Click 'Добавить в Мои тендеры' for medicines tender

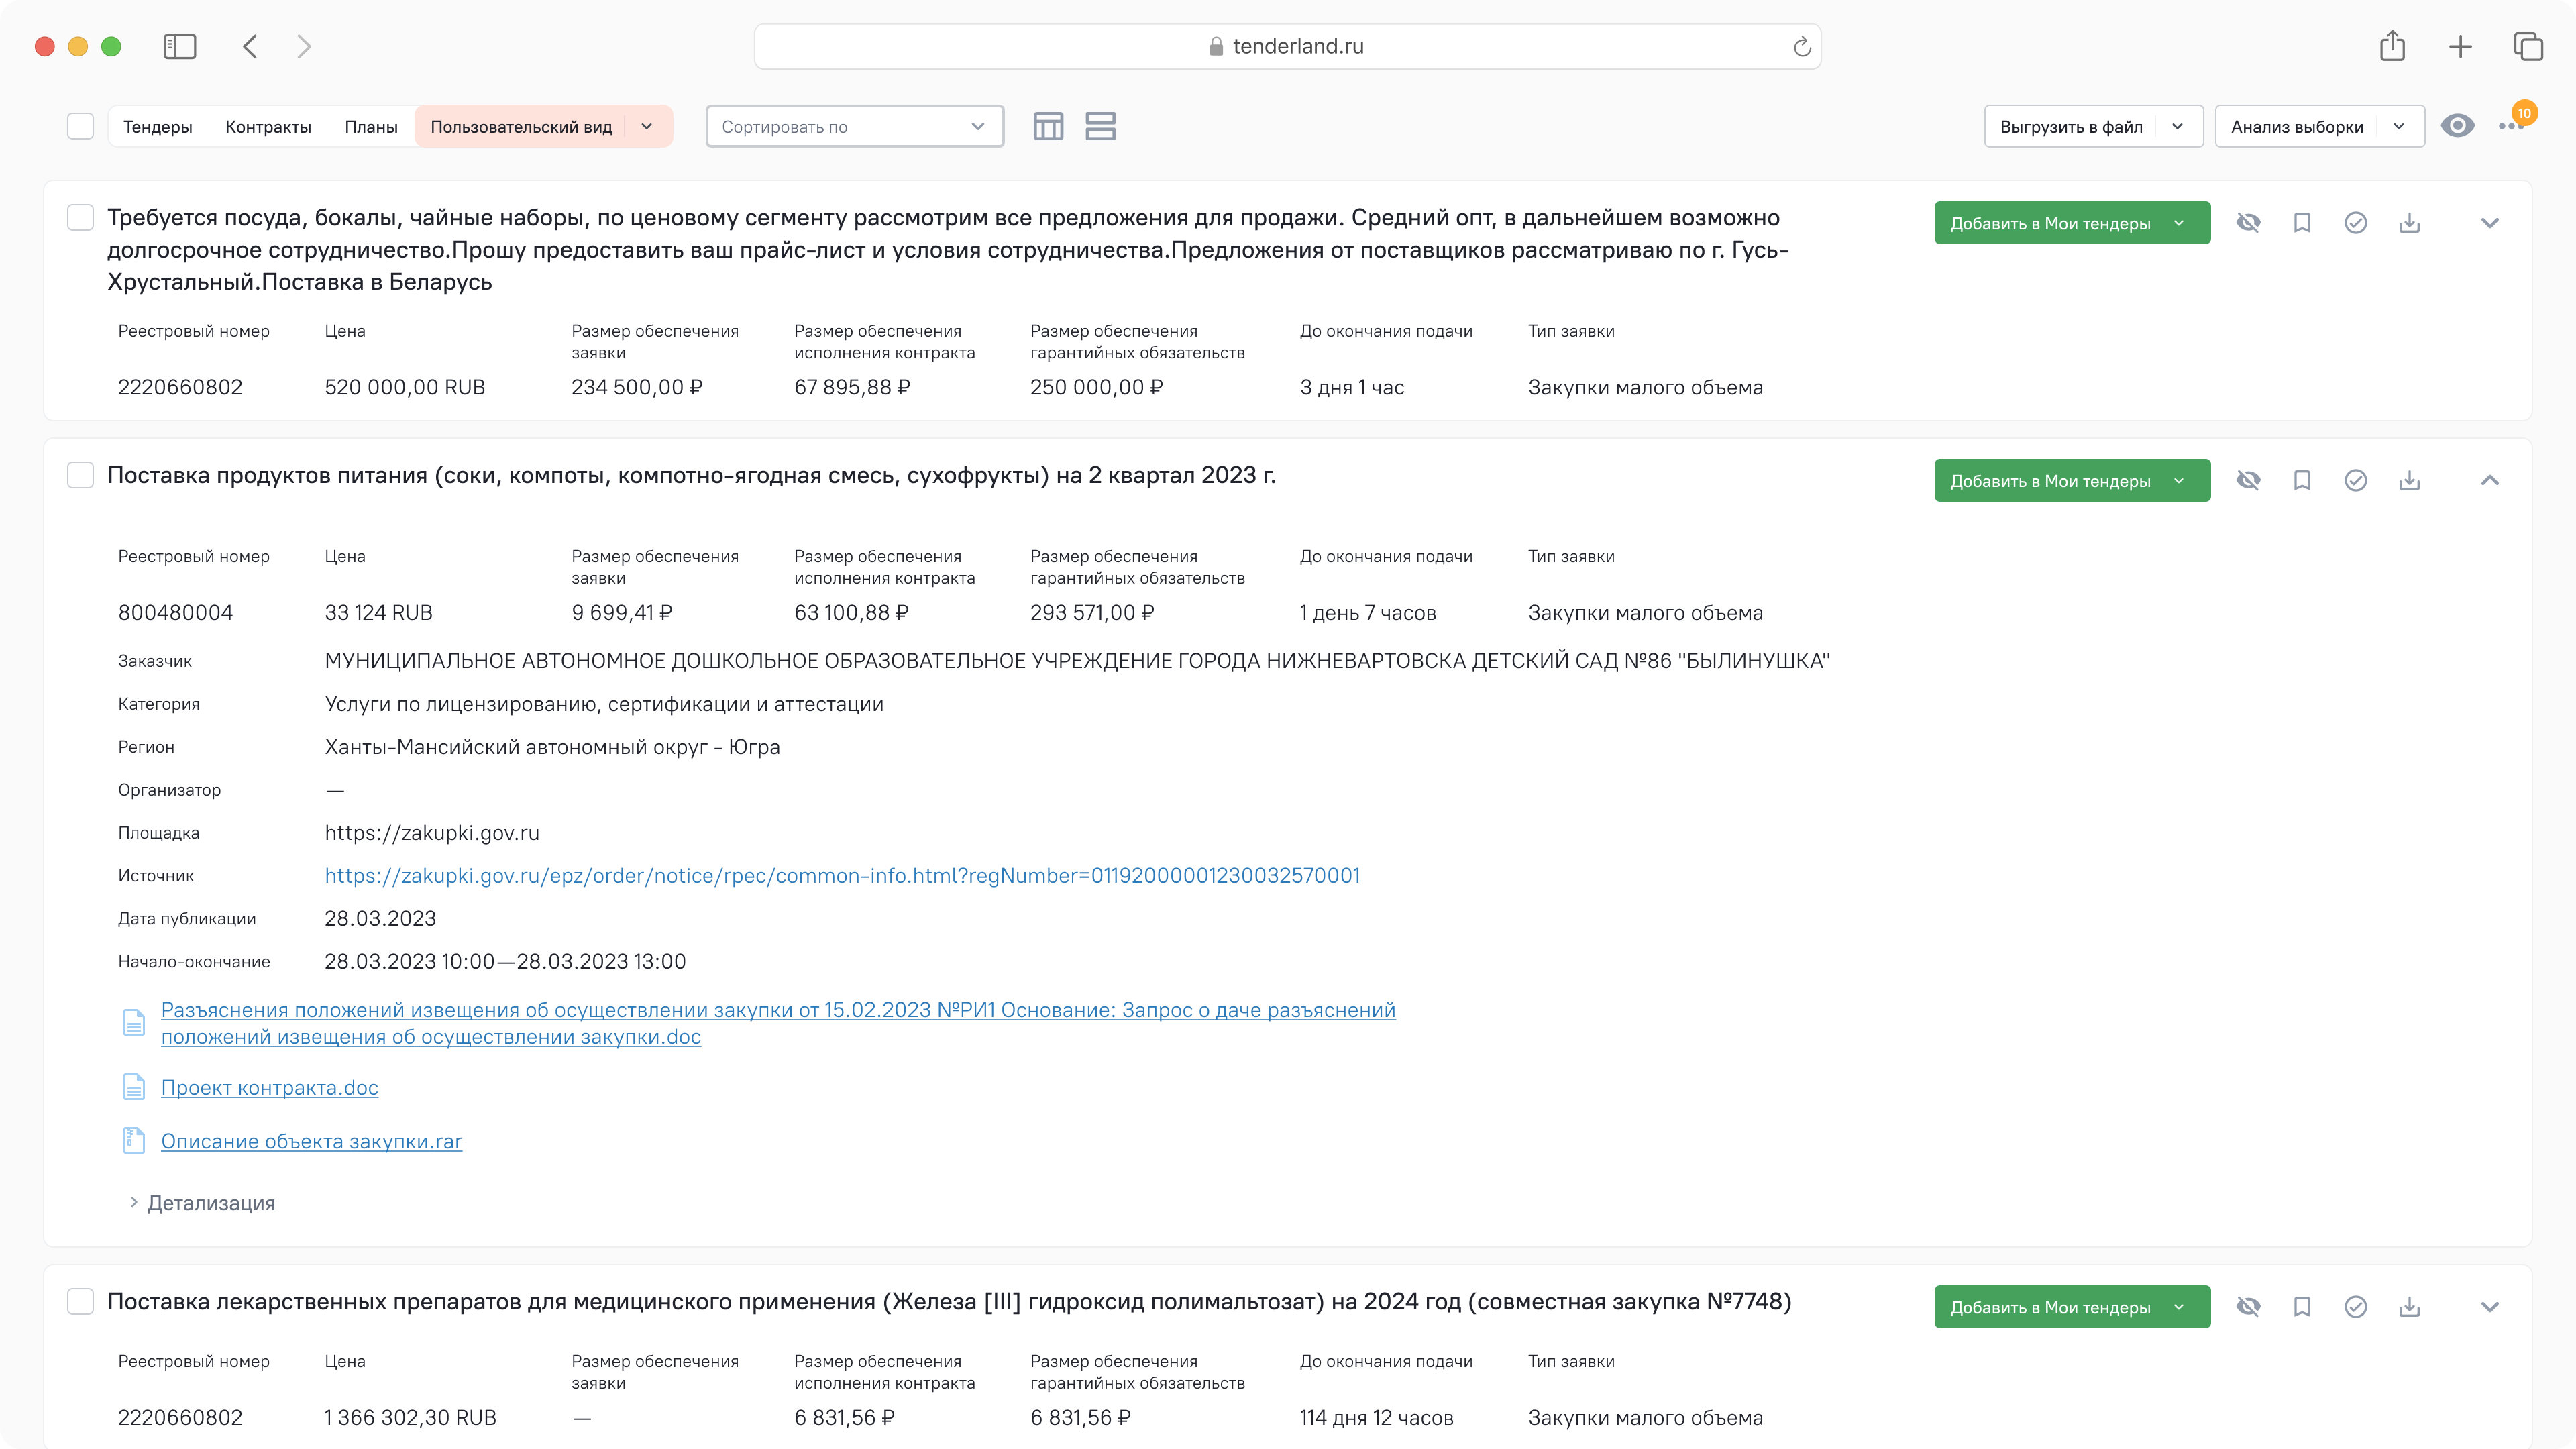click(2050, 1307)
